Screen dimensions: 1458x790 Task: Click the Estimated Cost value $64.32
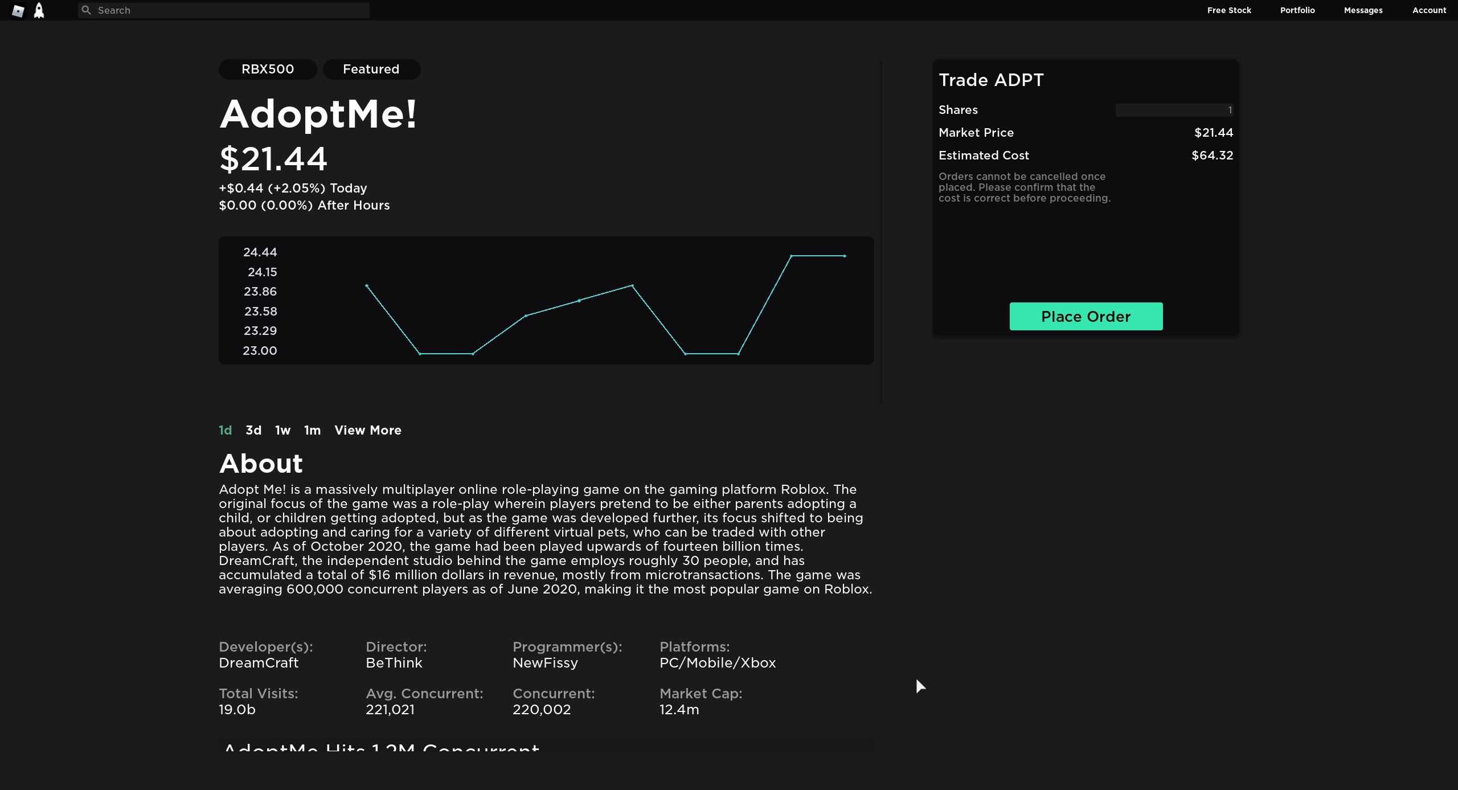coord(1212,155)
